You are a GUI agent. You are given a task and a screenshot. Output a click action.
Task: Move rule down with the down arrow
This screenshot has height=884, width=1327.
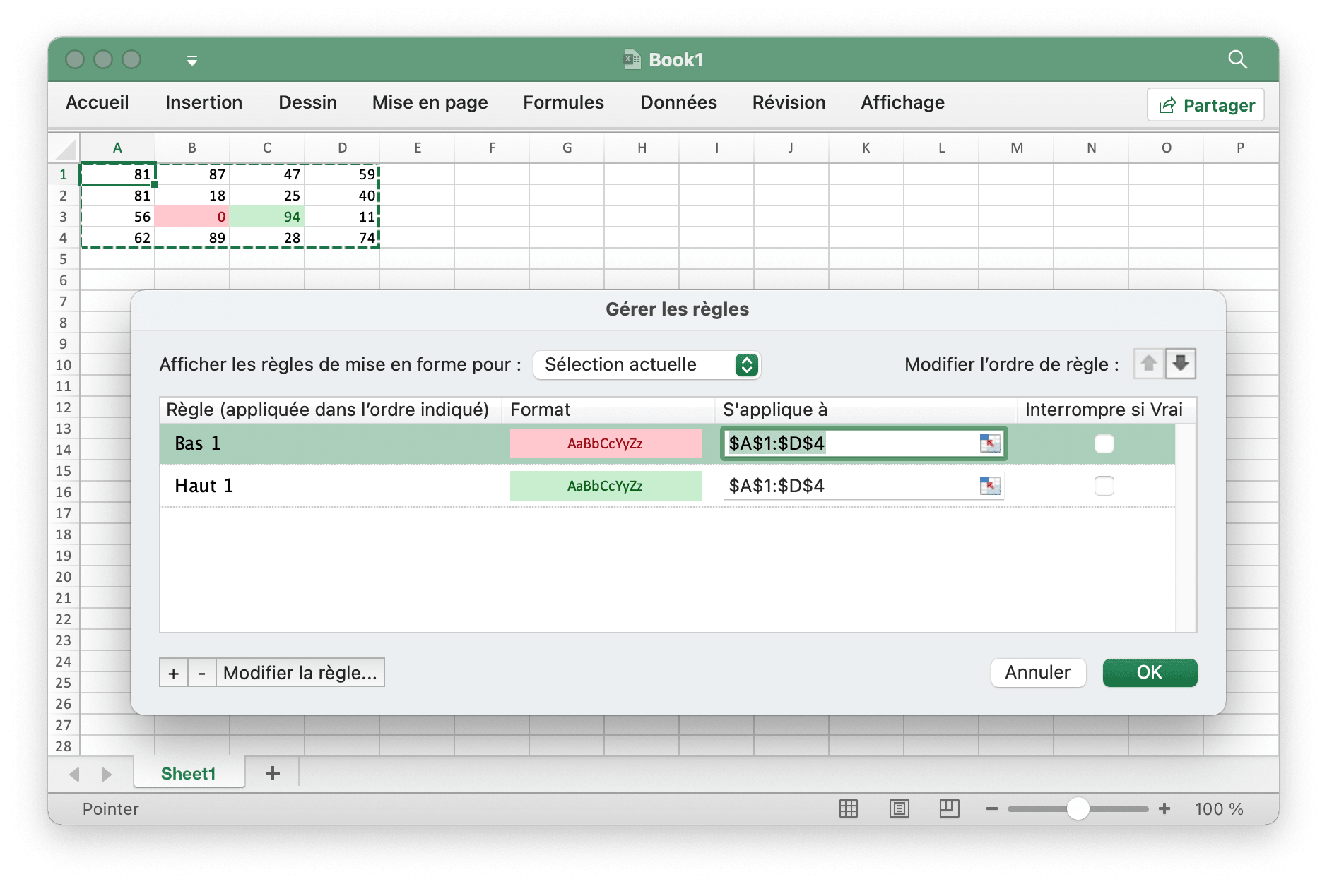pos(1180,364)
